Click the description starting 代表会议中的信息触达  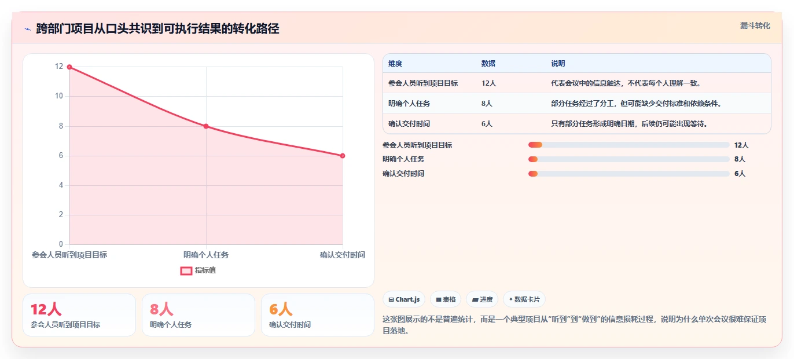tap(626, 83)
